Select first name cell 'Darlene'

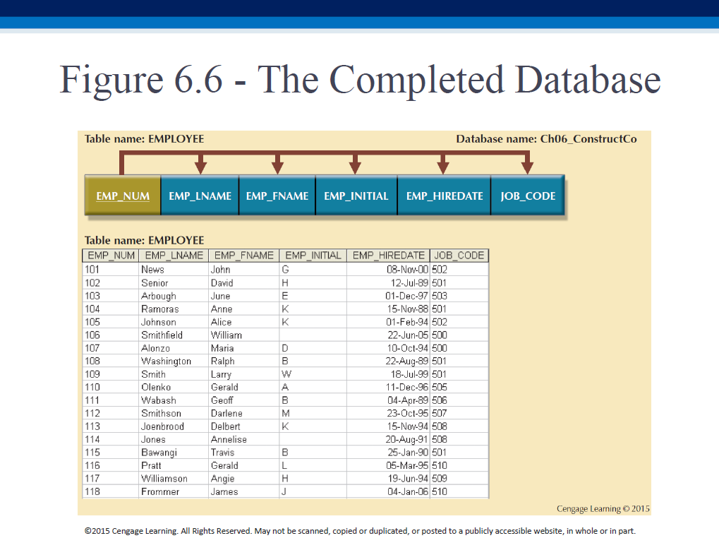click(244, 413)
